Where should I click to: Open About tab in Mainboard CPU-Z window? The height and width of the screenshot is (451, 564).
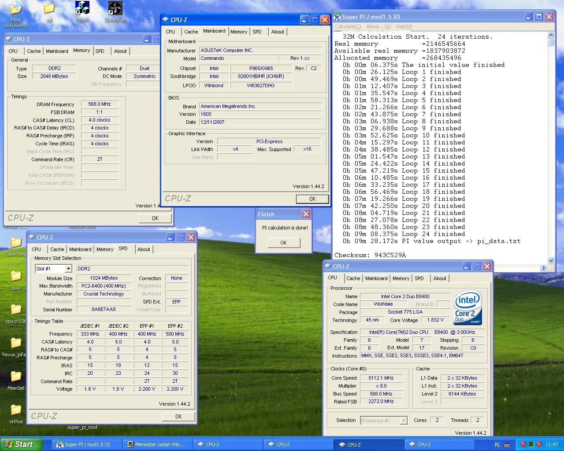pos(278,32)
